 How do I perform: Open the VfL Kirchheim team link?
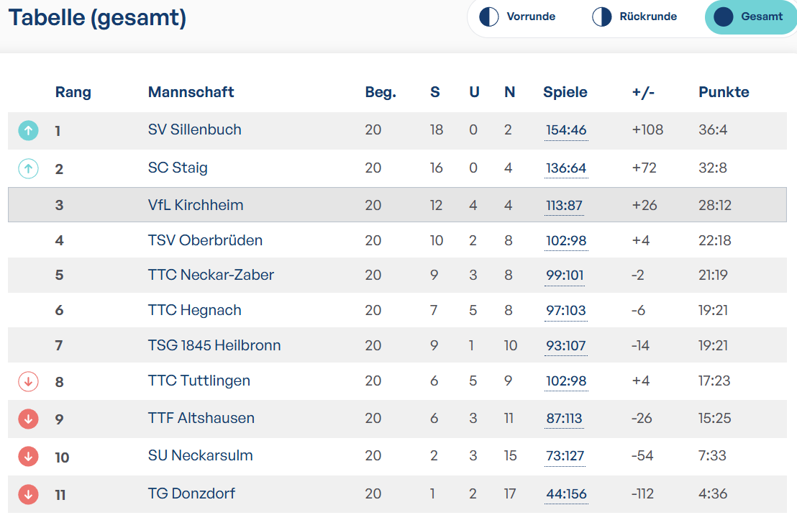click(x=196, y=205)
